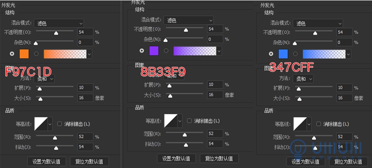Click the purple-to-transparent gradient preview

point(195,51)
